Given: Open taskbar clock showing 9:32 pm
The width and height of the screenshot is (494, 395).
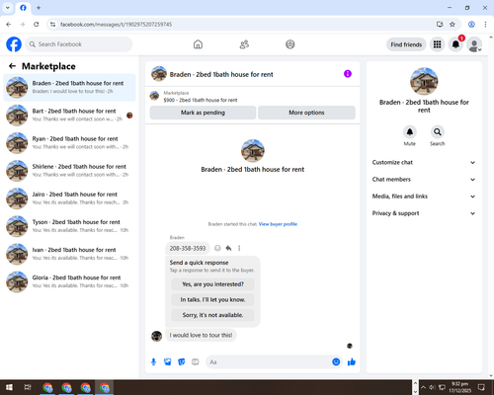Looking at the screenshot, I should 459,387.
